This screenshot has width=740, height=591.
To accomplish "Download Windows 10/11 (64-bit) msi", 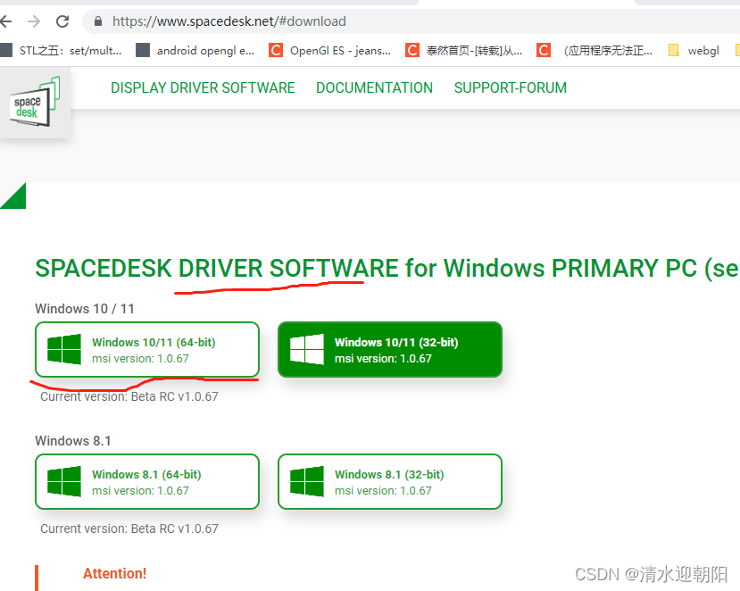I will [147, 349].
